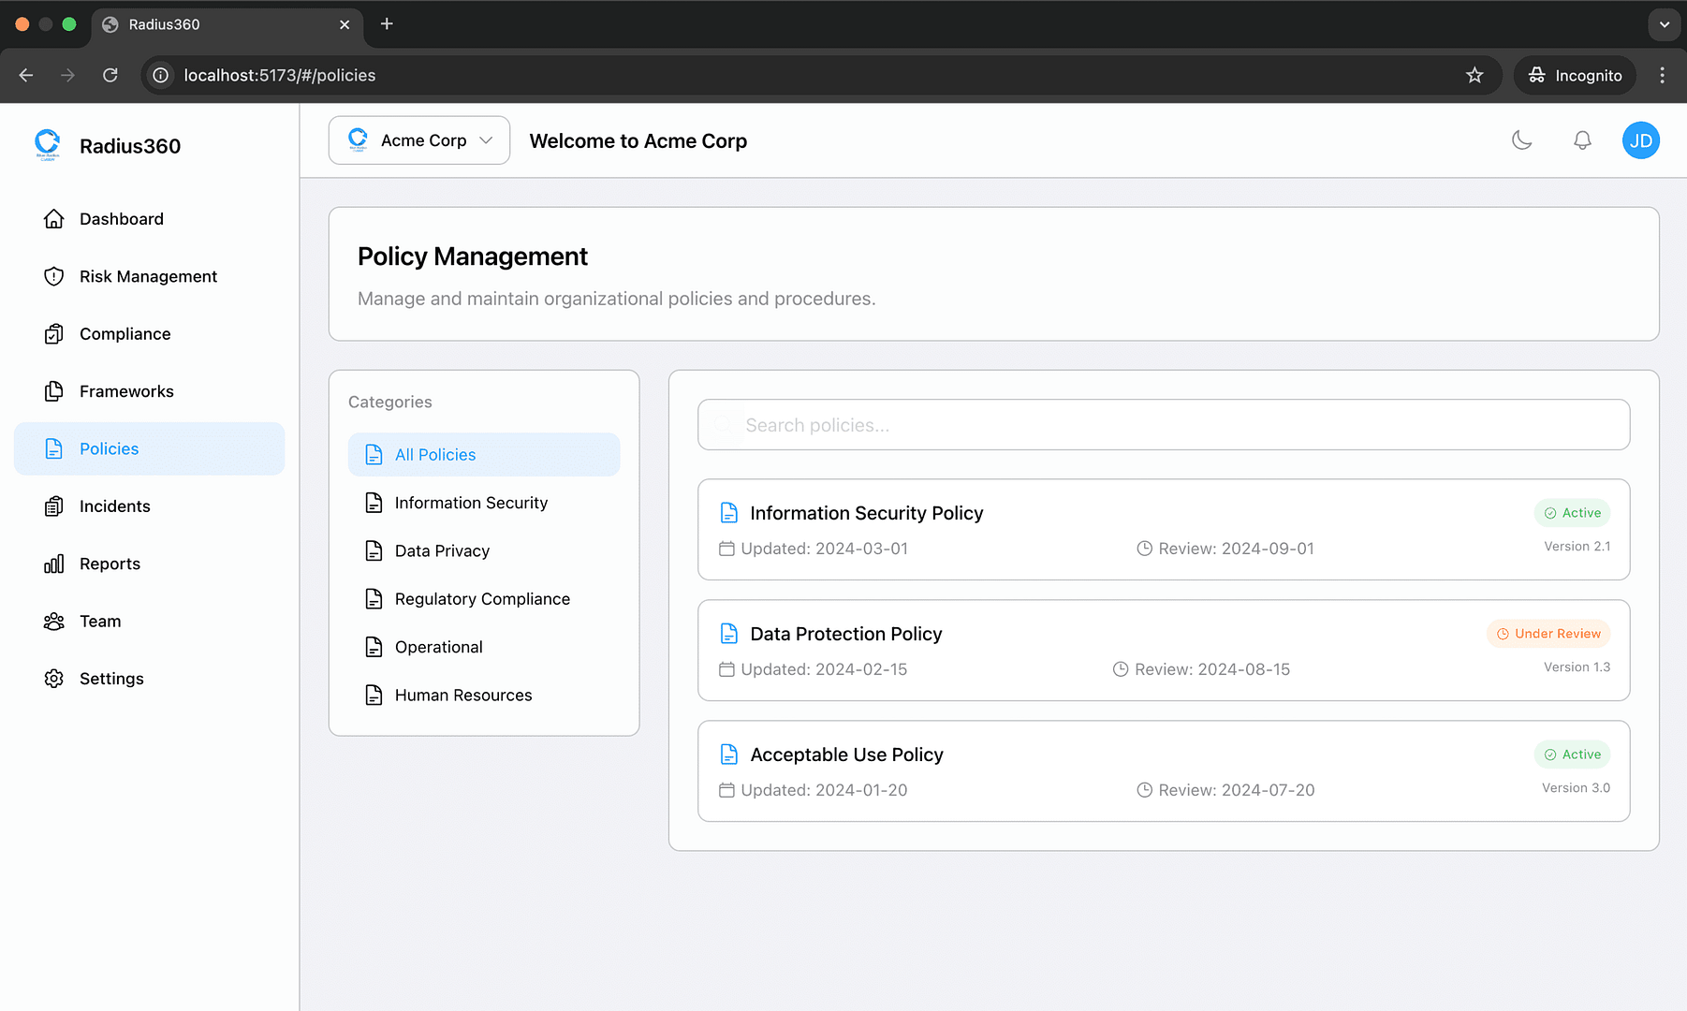
Task: Click the JD user avatar
Action: pyautogui.click(x=1640, y=140)
